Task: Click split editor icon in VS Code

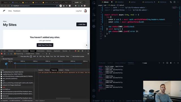Action: [174, 2]
